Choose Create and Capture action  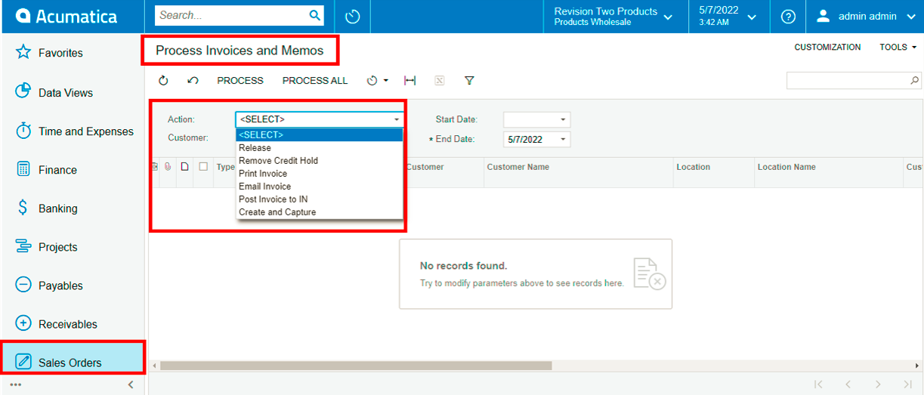(320, 212)
